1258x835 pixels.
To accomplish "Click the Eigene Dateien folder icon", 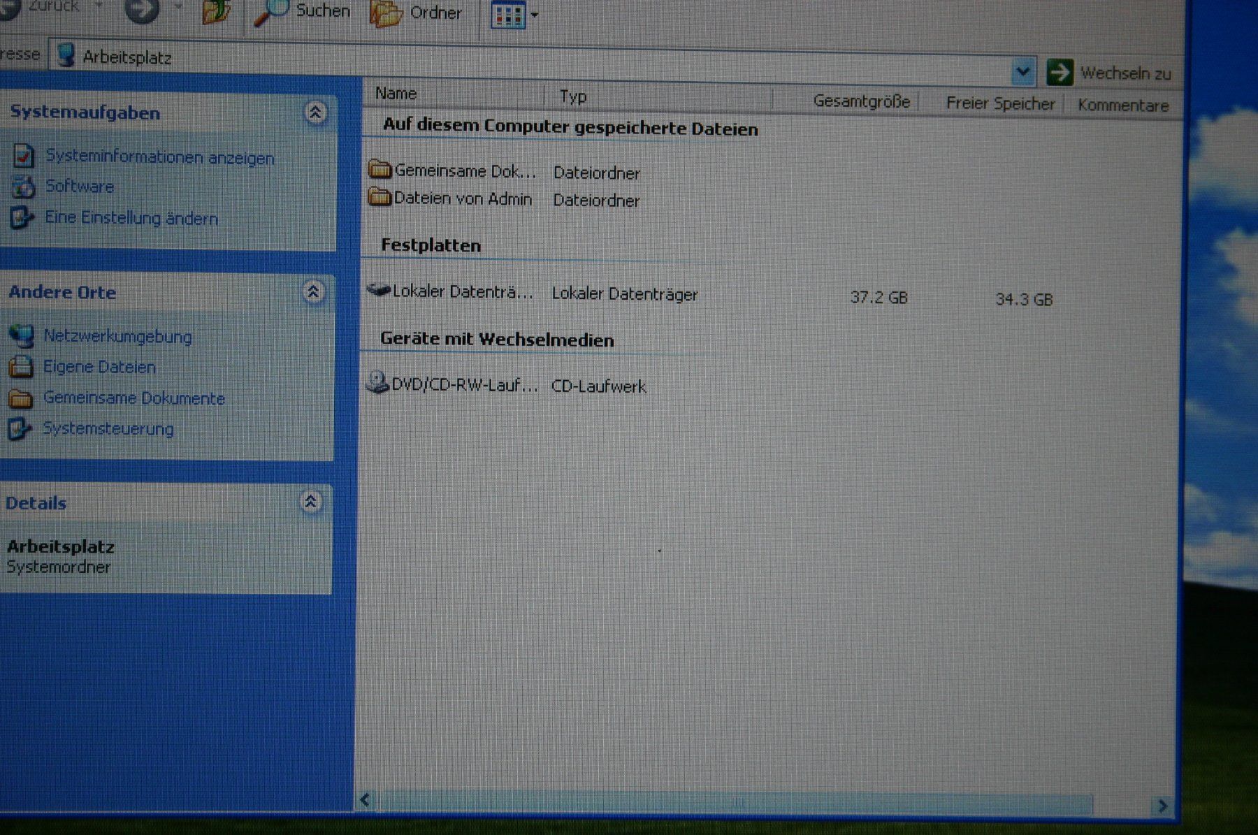I will point(20,366).
